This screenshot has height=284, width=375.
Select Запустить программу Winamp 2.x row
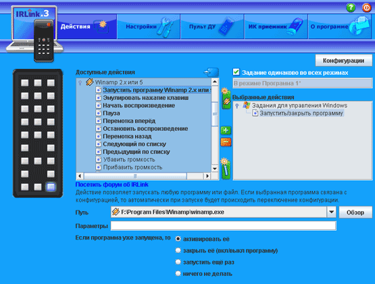click(x=157, y=90)
